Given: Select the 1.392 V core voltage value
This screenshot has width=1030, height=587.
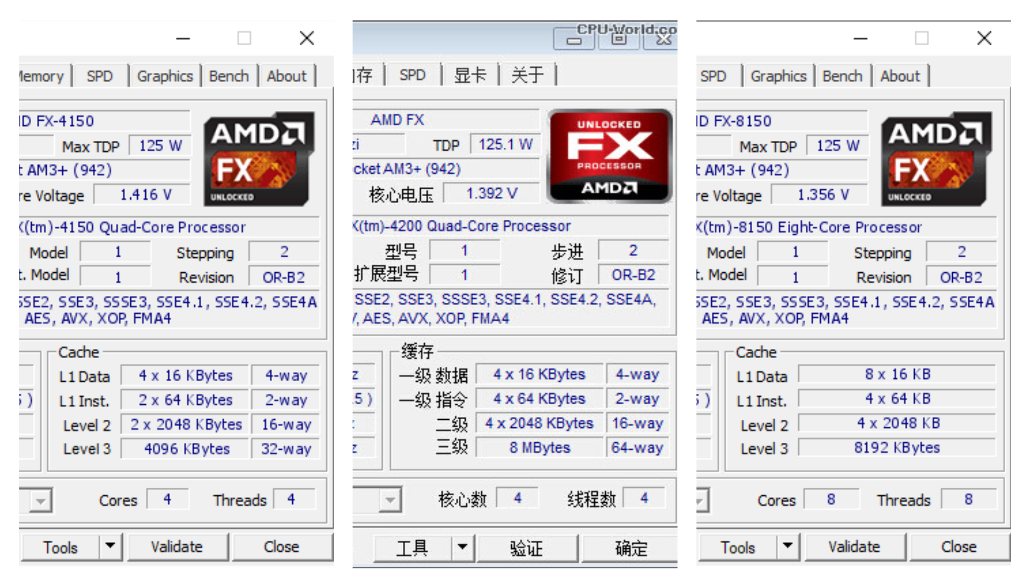Looking at the screenshot, I should 492,193.
